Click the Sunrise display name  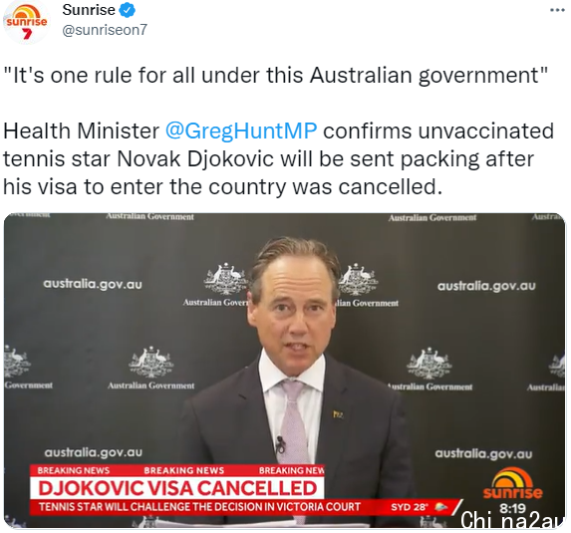(89, 10)
